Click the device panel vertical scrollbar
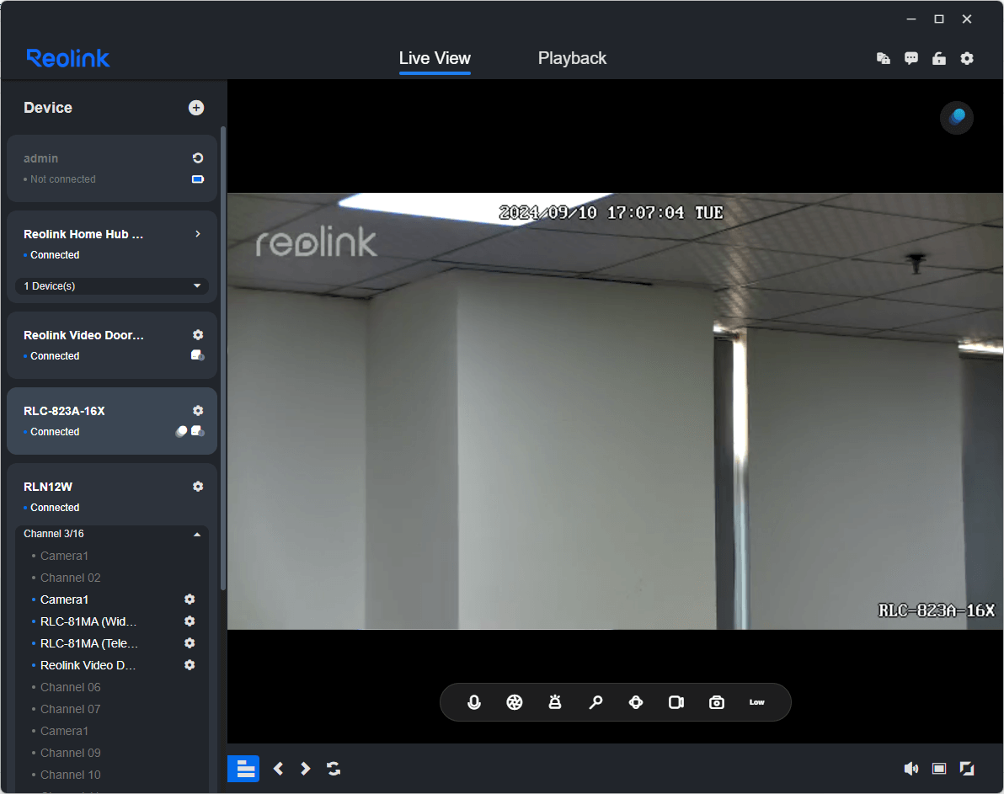This screenshot has width=1004, height=794. tap(223, 359)
